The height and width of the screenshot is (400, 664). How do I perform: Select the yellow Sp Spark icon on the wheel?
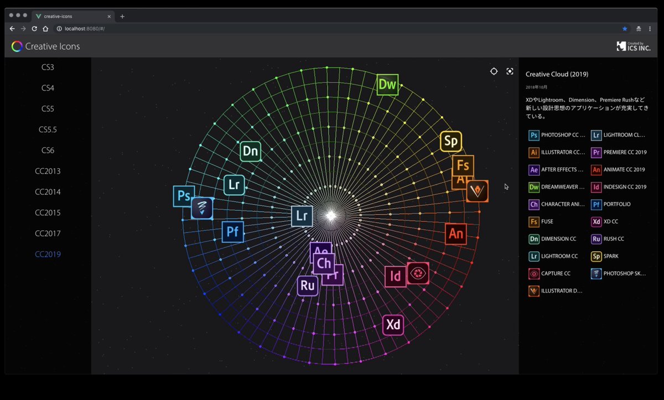tap(451, 142)
